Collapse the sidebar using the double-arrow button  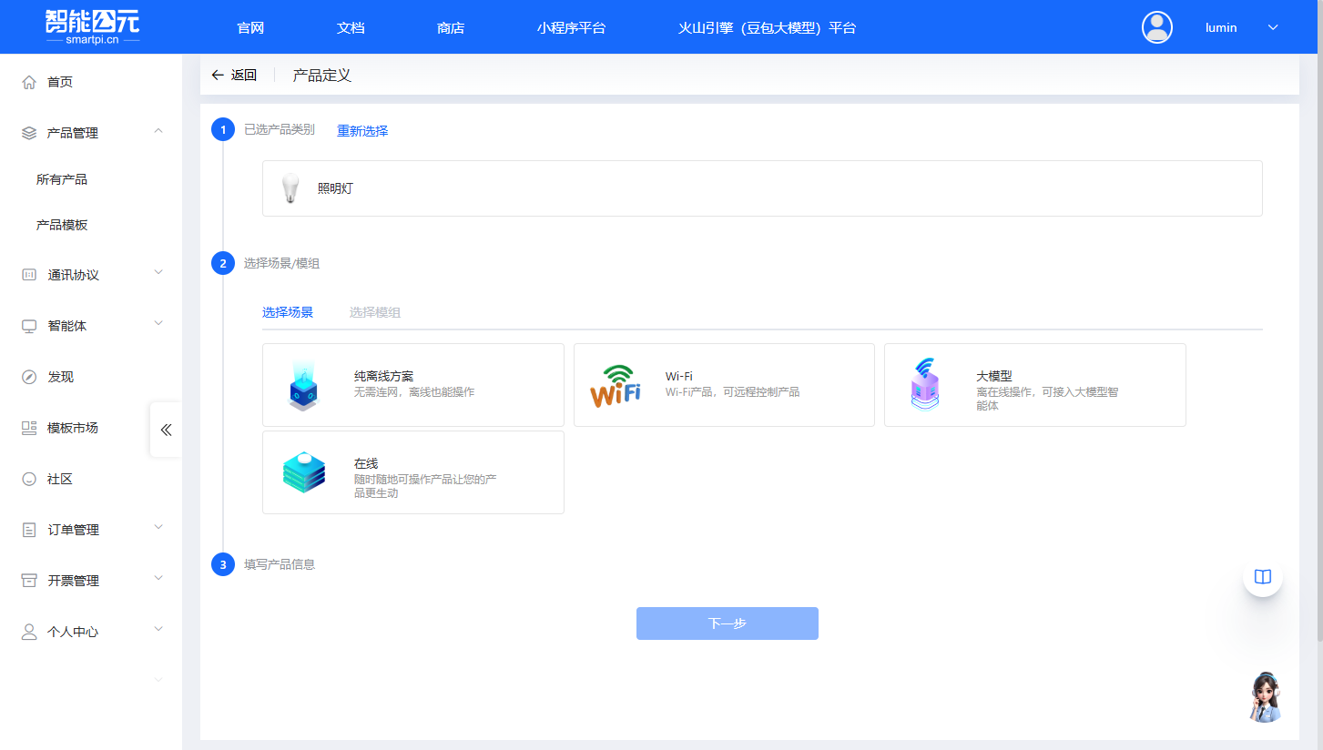point(166,430)
